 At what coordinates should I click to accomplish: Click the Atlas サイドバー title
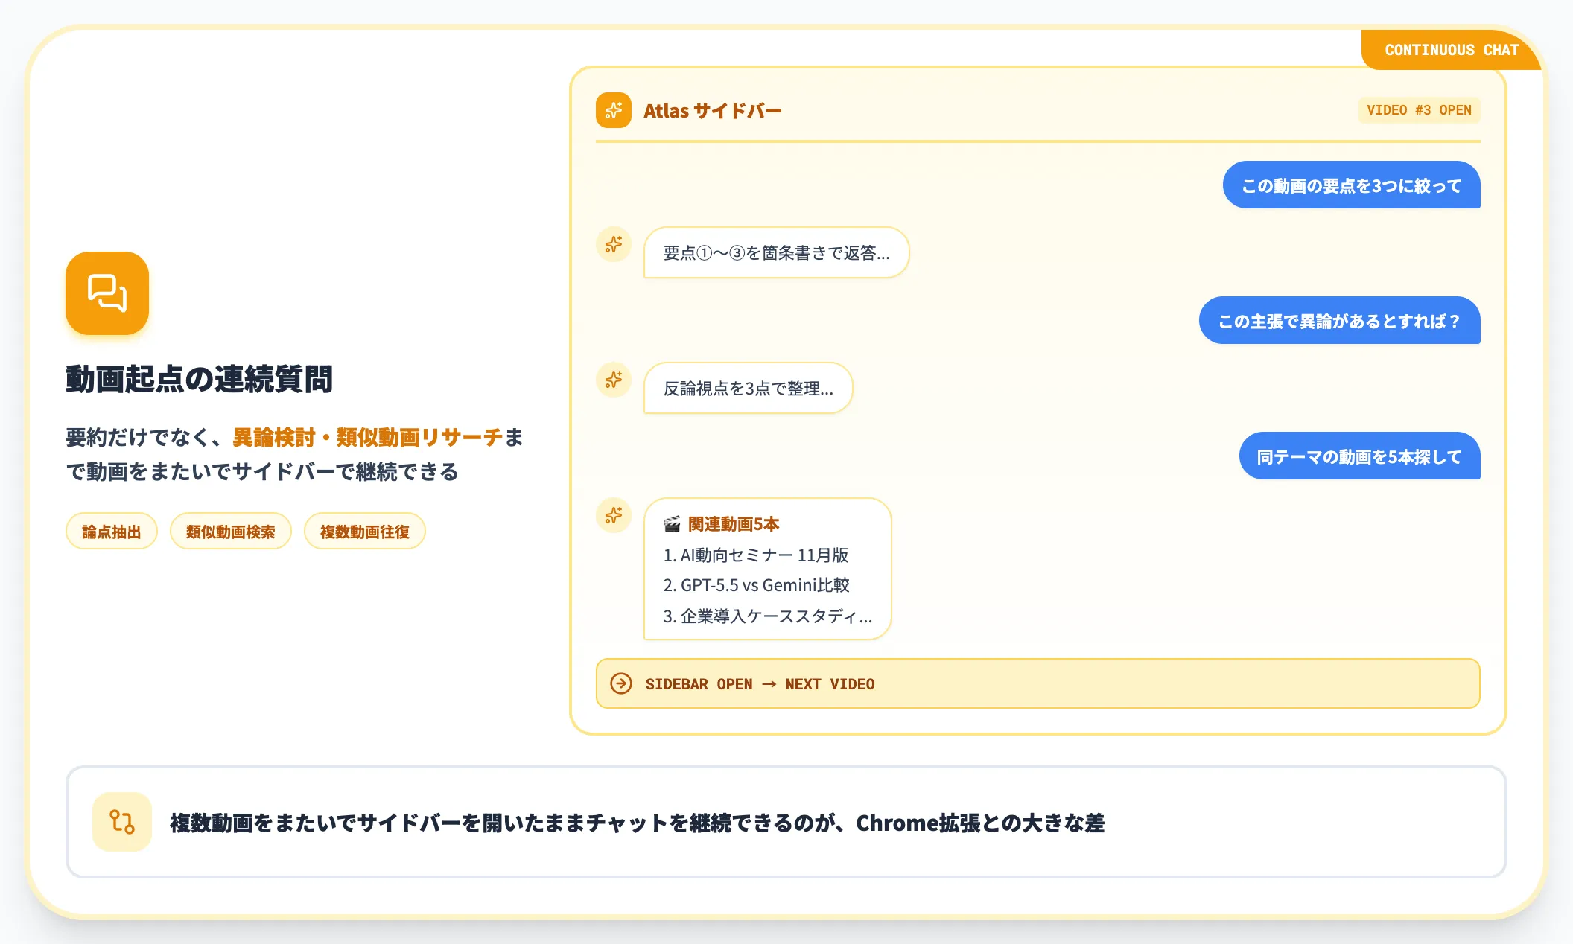click(x=713, y=110)
